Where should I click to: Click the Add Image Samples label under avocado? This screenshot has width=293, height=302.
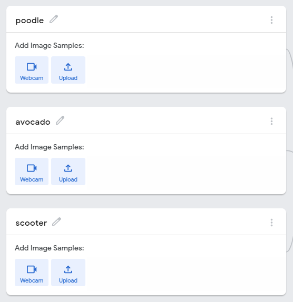(x=50, y=147)
